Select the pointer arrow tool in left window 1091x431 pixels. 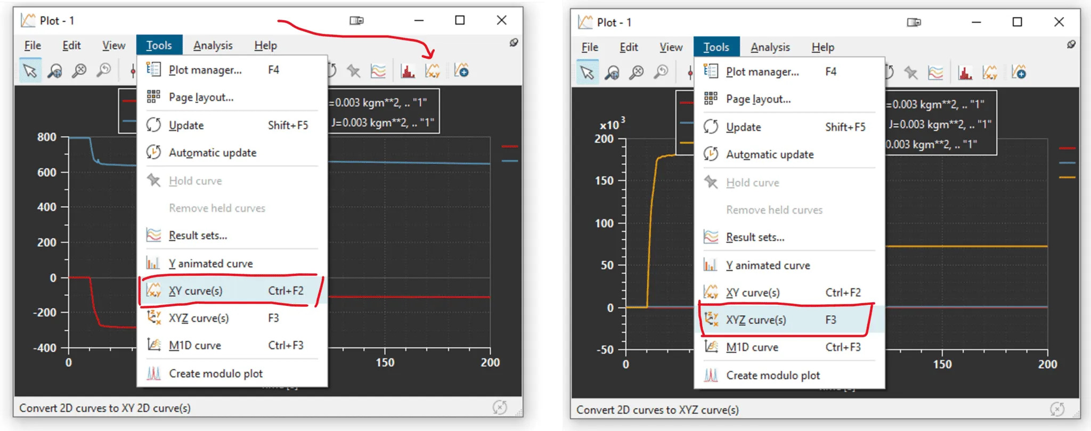pos(30,71)
